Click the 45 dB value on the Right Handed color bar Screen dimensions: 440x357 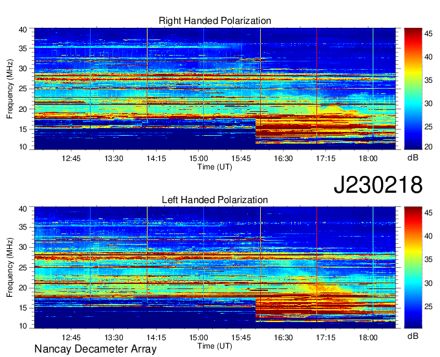click(x=428, y=34)
